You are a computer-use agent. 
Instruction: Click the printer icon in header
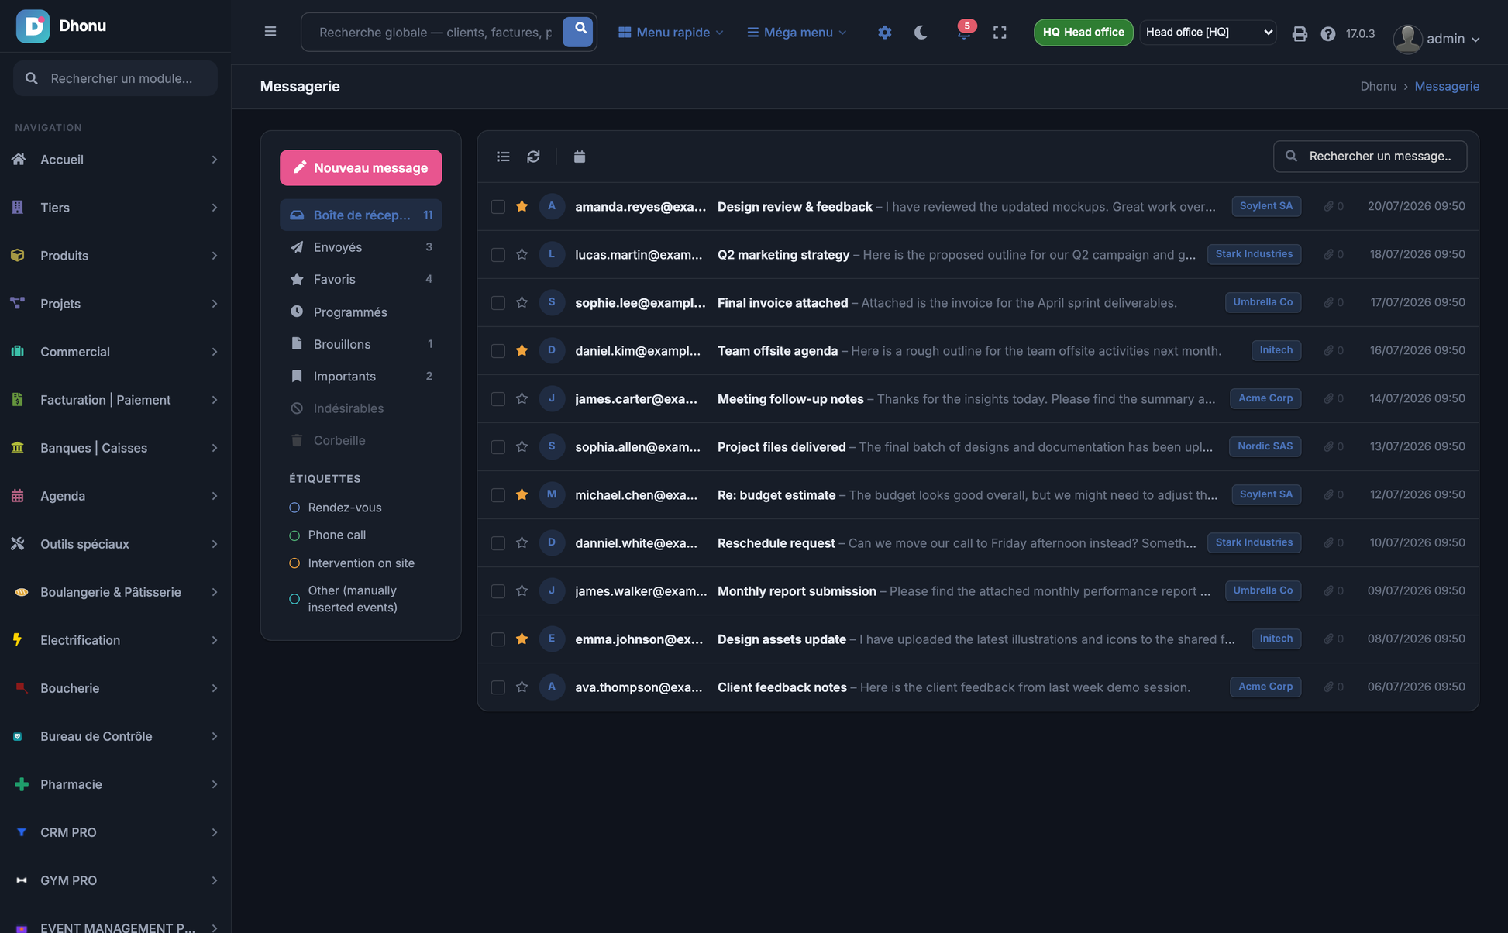click(x=1300, y=33)
